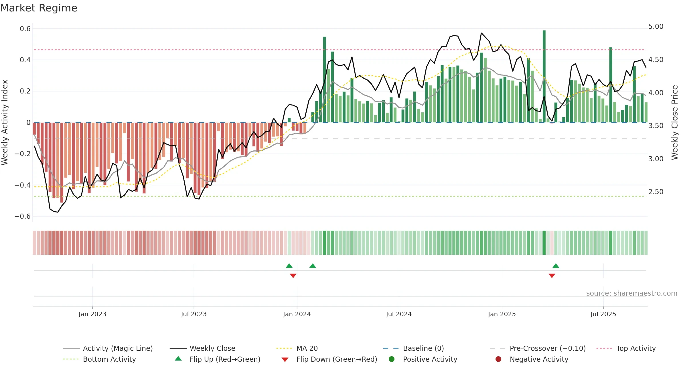The height and width of the screenshot is (386, 687).
Task: Toggle Top Activity legend entry
Action: click(x=626, y=348)
